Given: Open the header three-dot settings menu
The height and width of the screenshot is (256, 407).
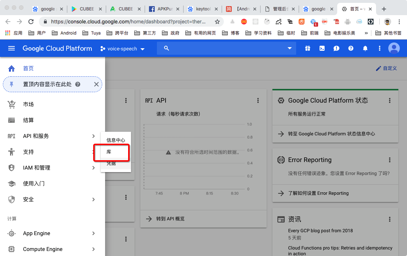Looking at the screenshot, I should [380, 48].
